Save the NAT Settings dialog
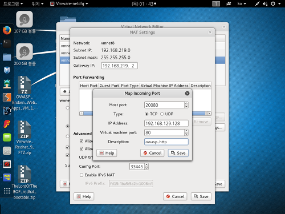Screen dimensions: 285x214 tap(201, 196)
